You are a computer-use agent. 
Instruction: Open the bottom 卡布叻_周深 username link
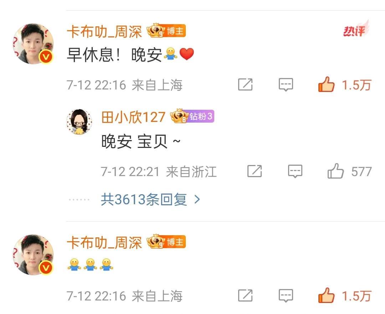[104, 243]
